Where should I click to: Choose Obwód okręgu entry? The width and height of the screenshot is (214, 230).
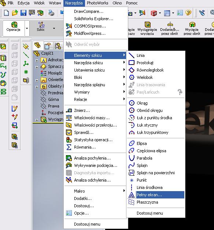(x=156, y=110)
